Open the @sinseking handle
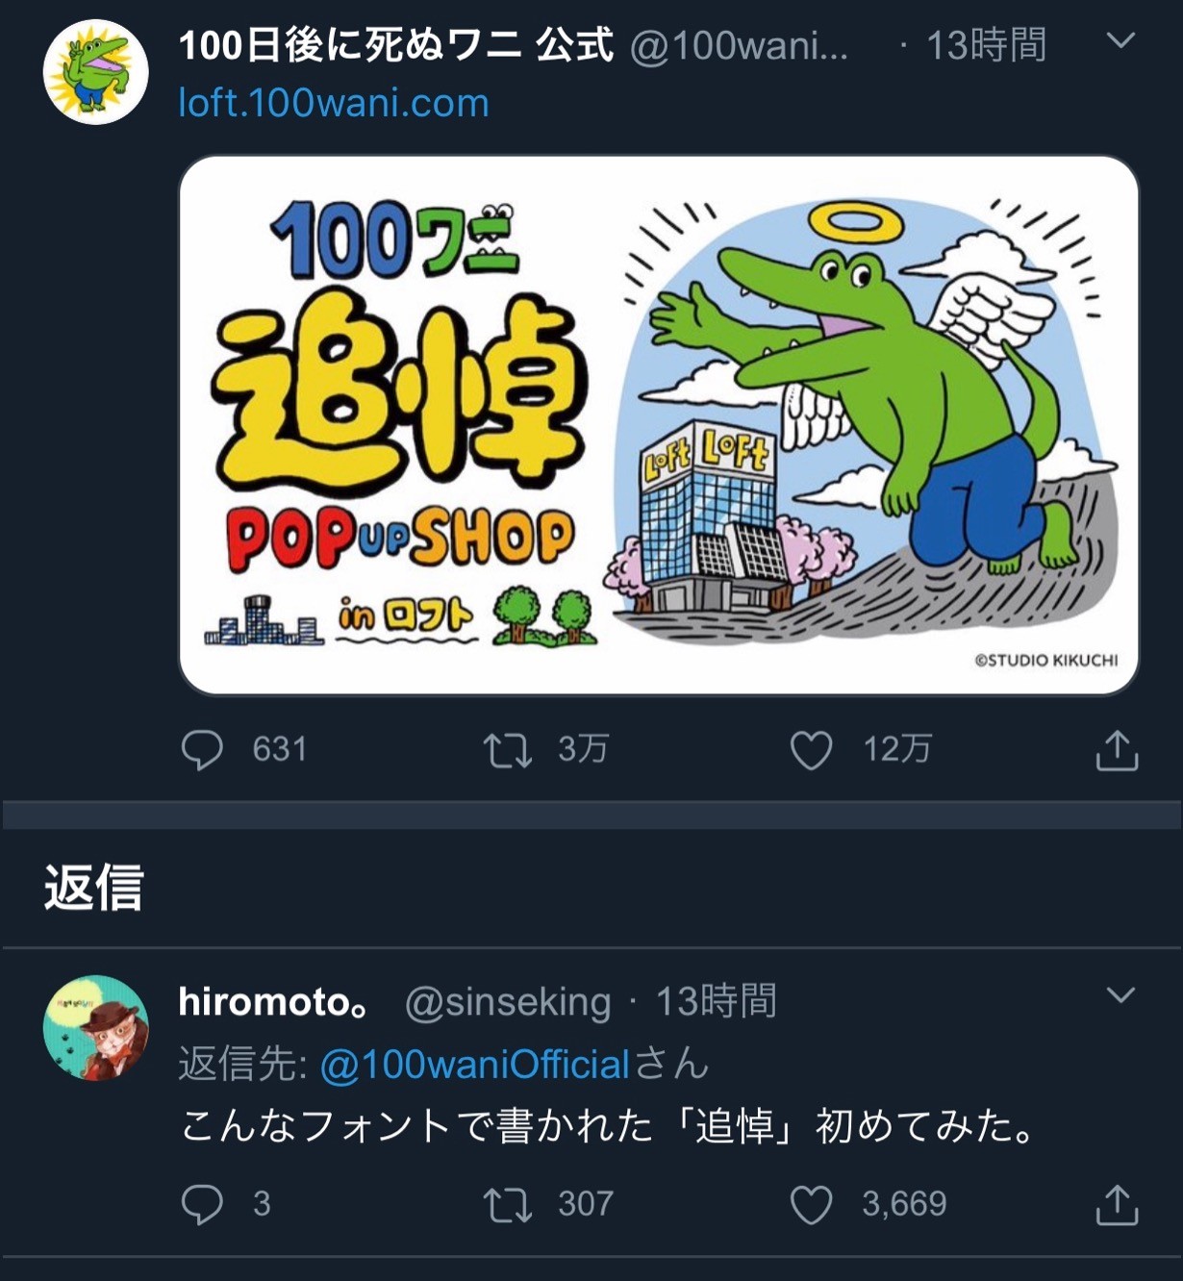Image resolution: width=1183 pixels, height=1281 pixels. point(508,1002)
